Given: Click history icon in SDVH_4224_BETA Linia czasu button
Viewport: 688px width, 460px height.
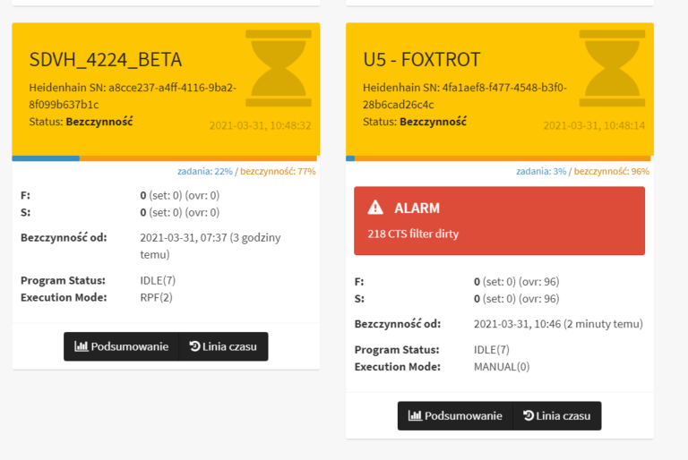Looking at the screenshot, I should point(194,346).
